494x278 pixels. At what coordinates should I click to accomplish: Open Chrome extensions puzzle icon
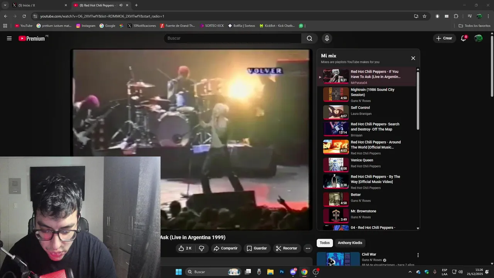coord(456,16)
